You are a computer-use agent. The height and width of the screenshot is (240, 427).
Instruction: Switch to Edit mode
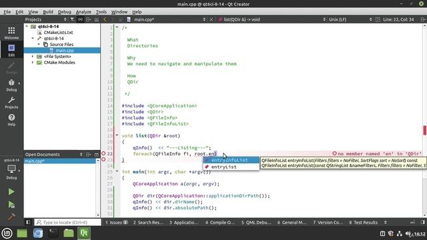11,50
